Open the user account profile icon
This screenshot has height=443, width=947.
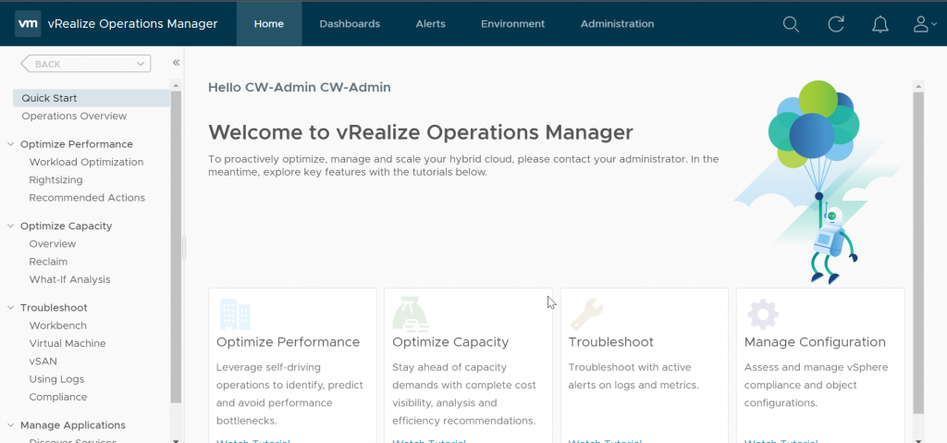(925, 24)
